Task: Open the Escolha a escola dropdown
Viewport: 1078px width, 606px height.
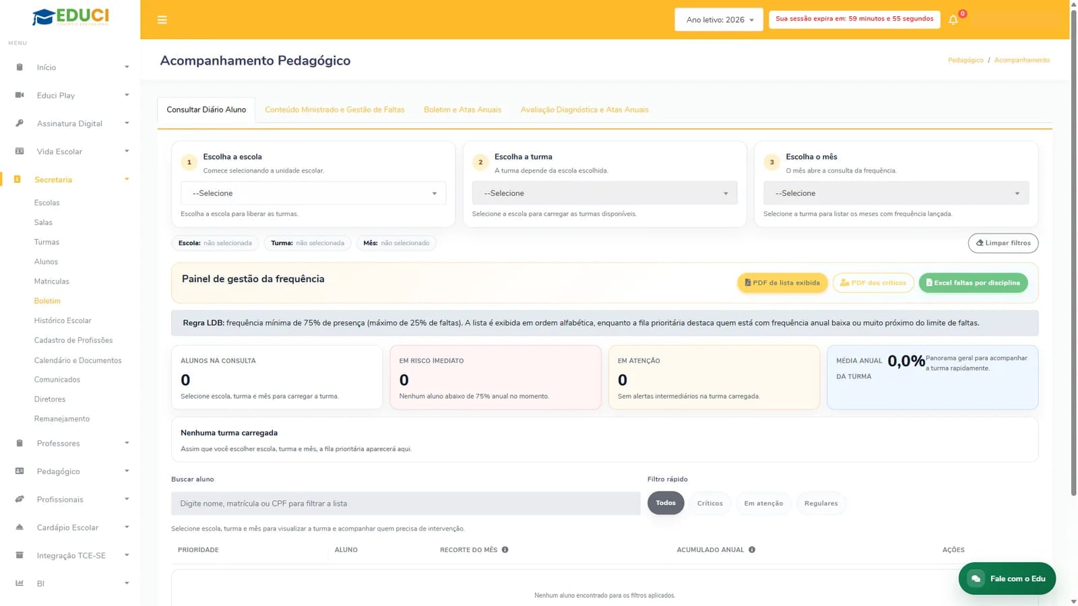Action: [313, 193]
